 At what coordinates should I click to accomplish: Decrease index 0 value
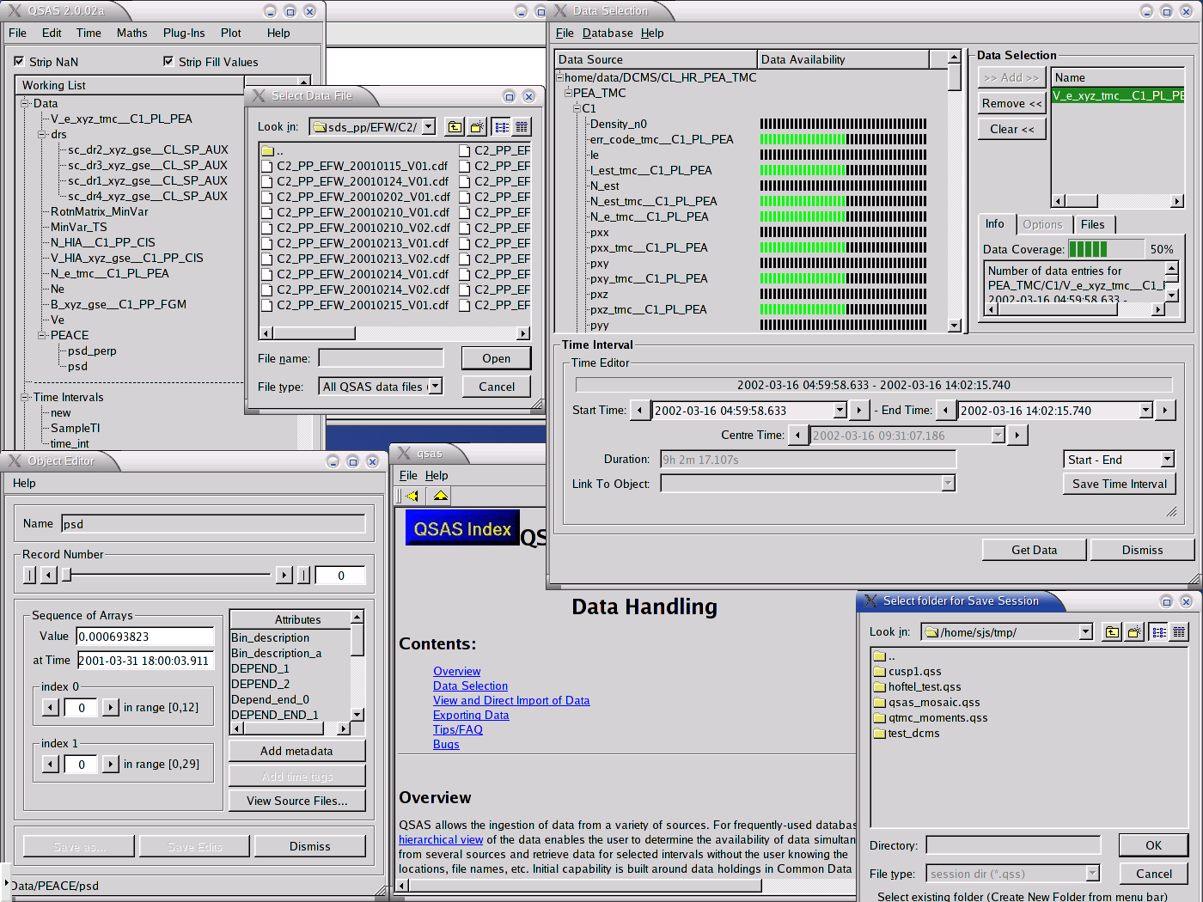click(51, 707)
